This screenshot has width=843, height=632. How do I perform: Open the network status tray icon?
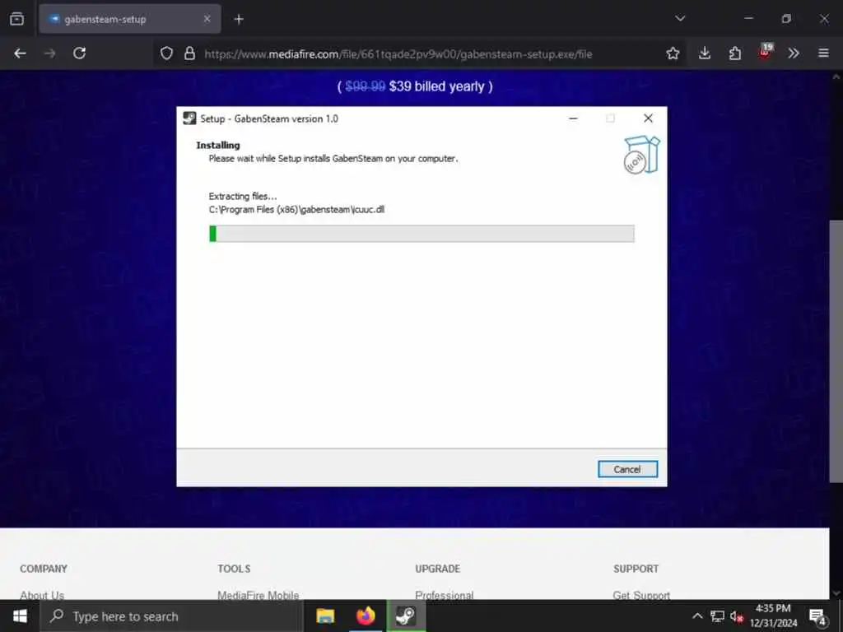717,616
